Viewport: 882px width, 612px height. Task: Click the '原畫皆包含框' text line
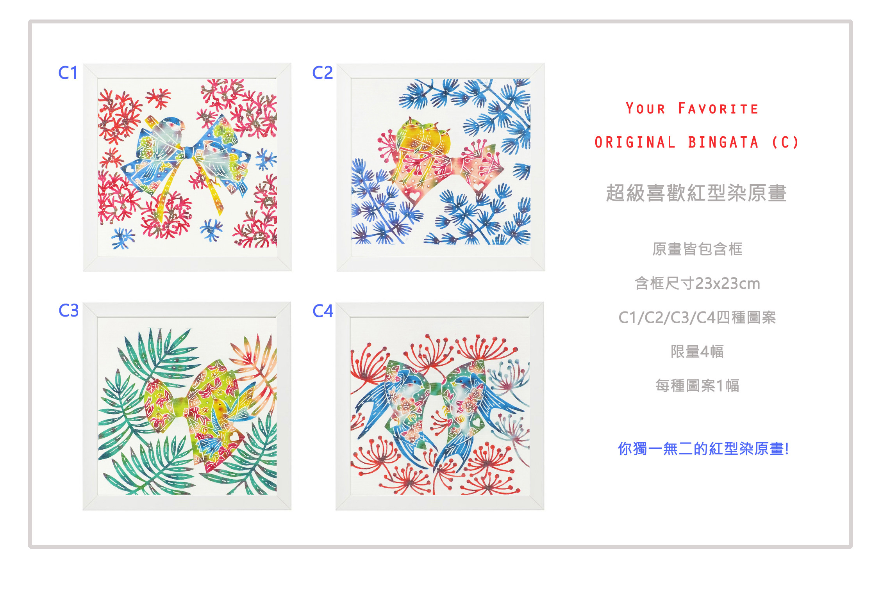(x=697, y=249)
